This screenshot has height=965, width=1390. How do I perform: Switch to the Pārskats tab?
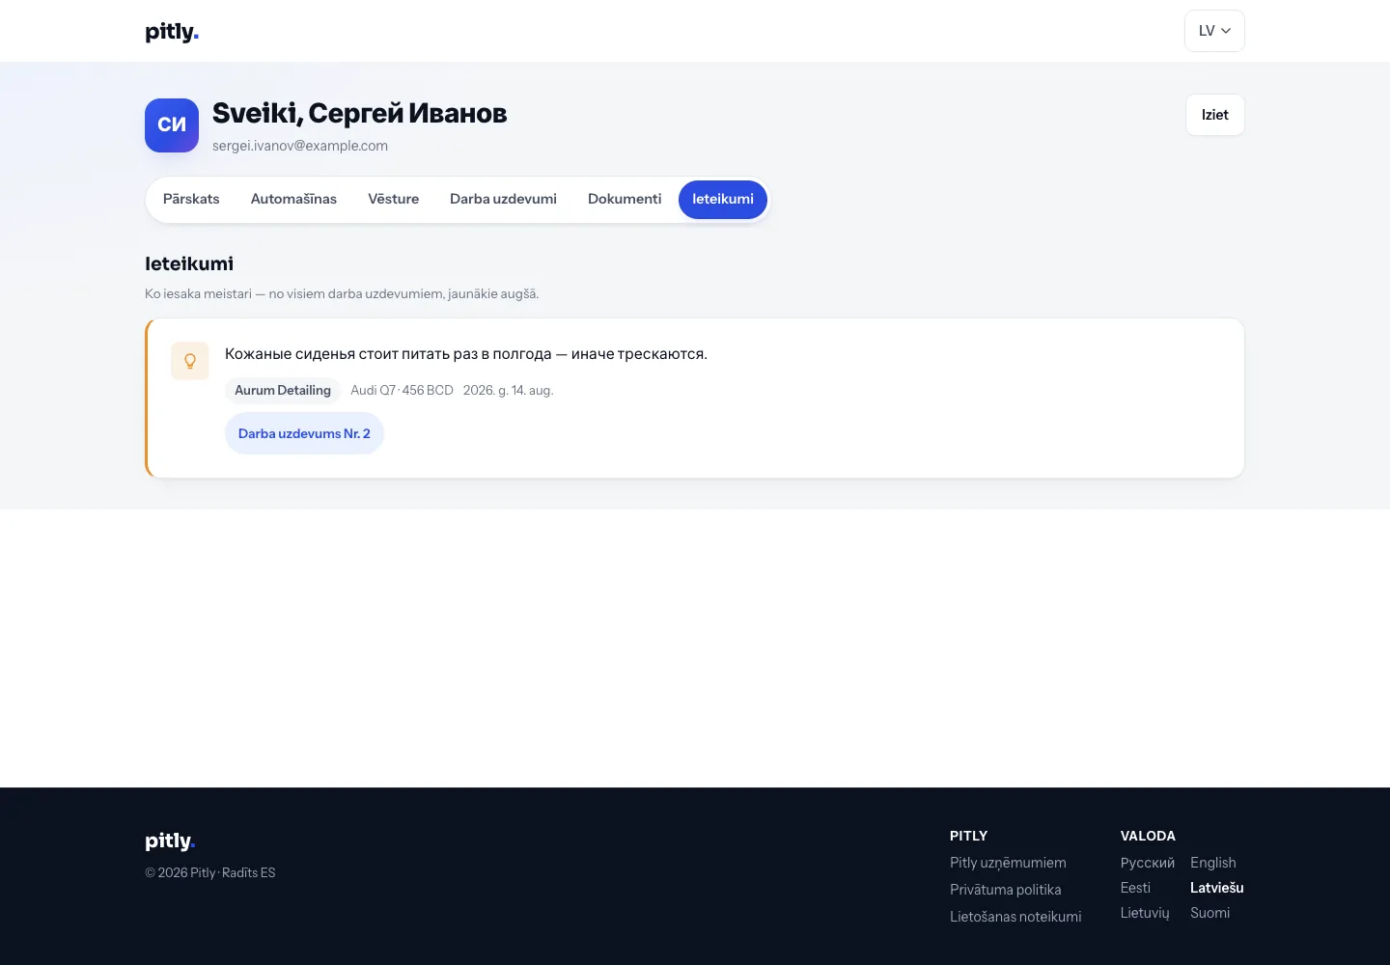[x=191, y=200]
